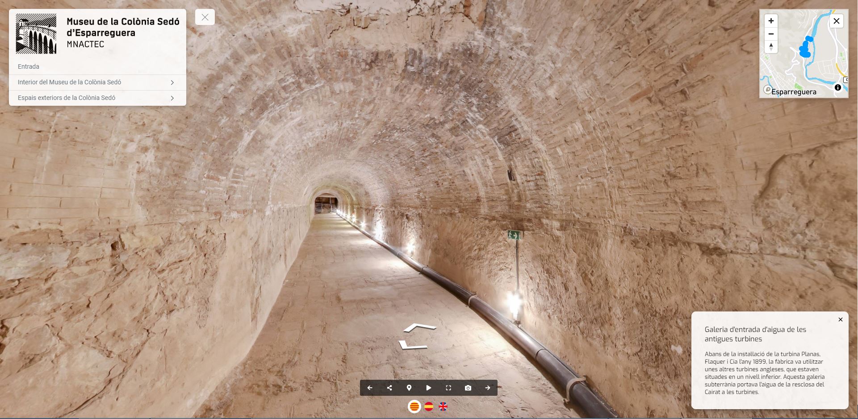This screenshot has width=858, height=419.
Task: Collapse the museum menu panel
Action: pyautogui.click(x=205, y=17)
